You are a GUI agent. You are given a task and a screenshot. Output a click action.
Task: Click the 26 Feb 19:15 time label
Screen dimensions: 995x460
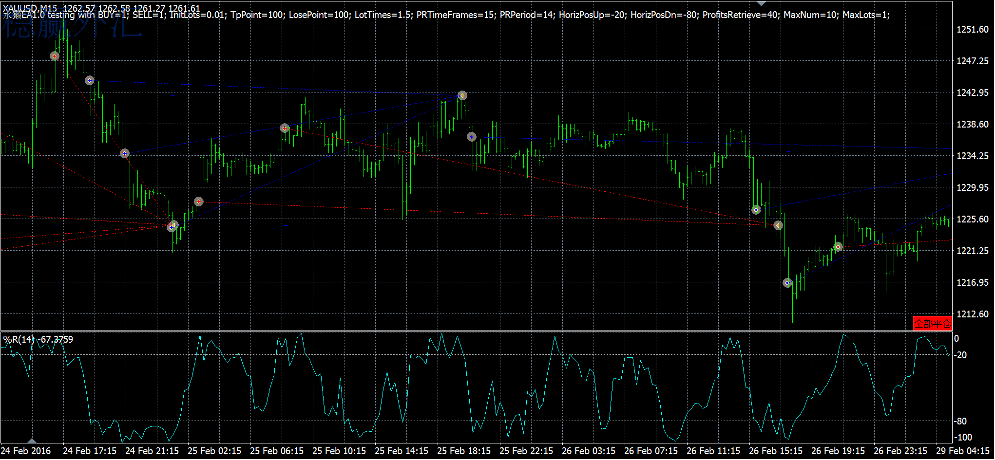[838, 451]
